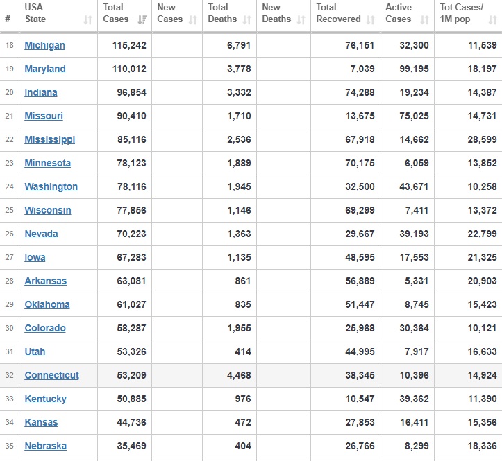This screenshot has width=502, height=461.
Task: Open the Colorado state link
Action: pyautogui.click(x=45, y=328)
